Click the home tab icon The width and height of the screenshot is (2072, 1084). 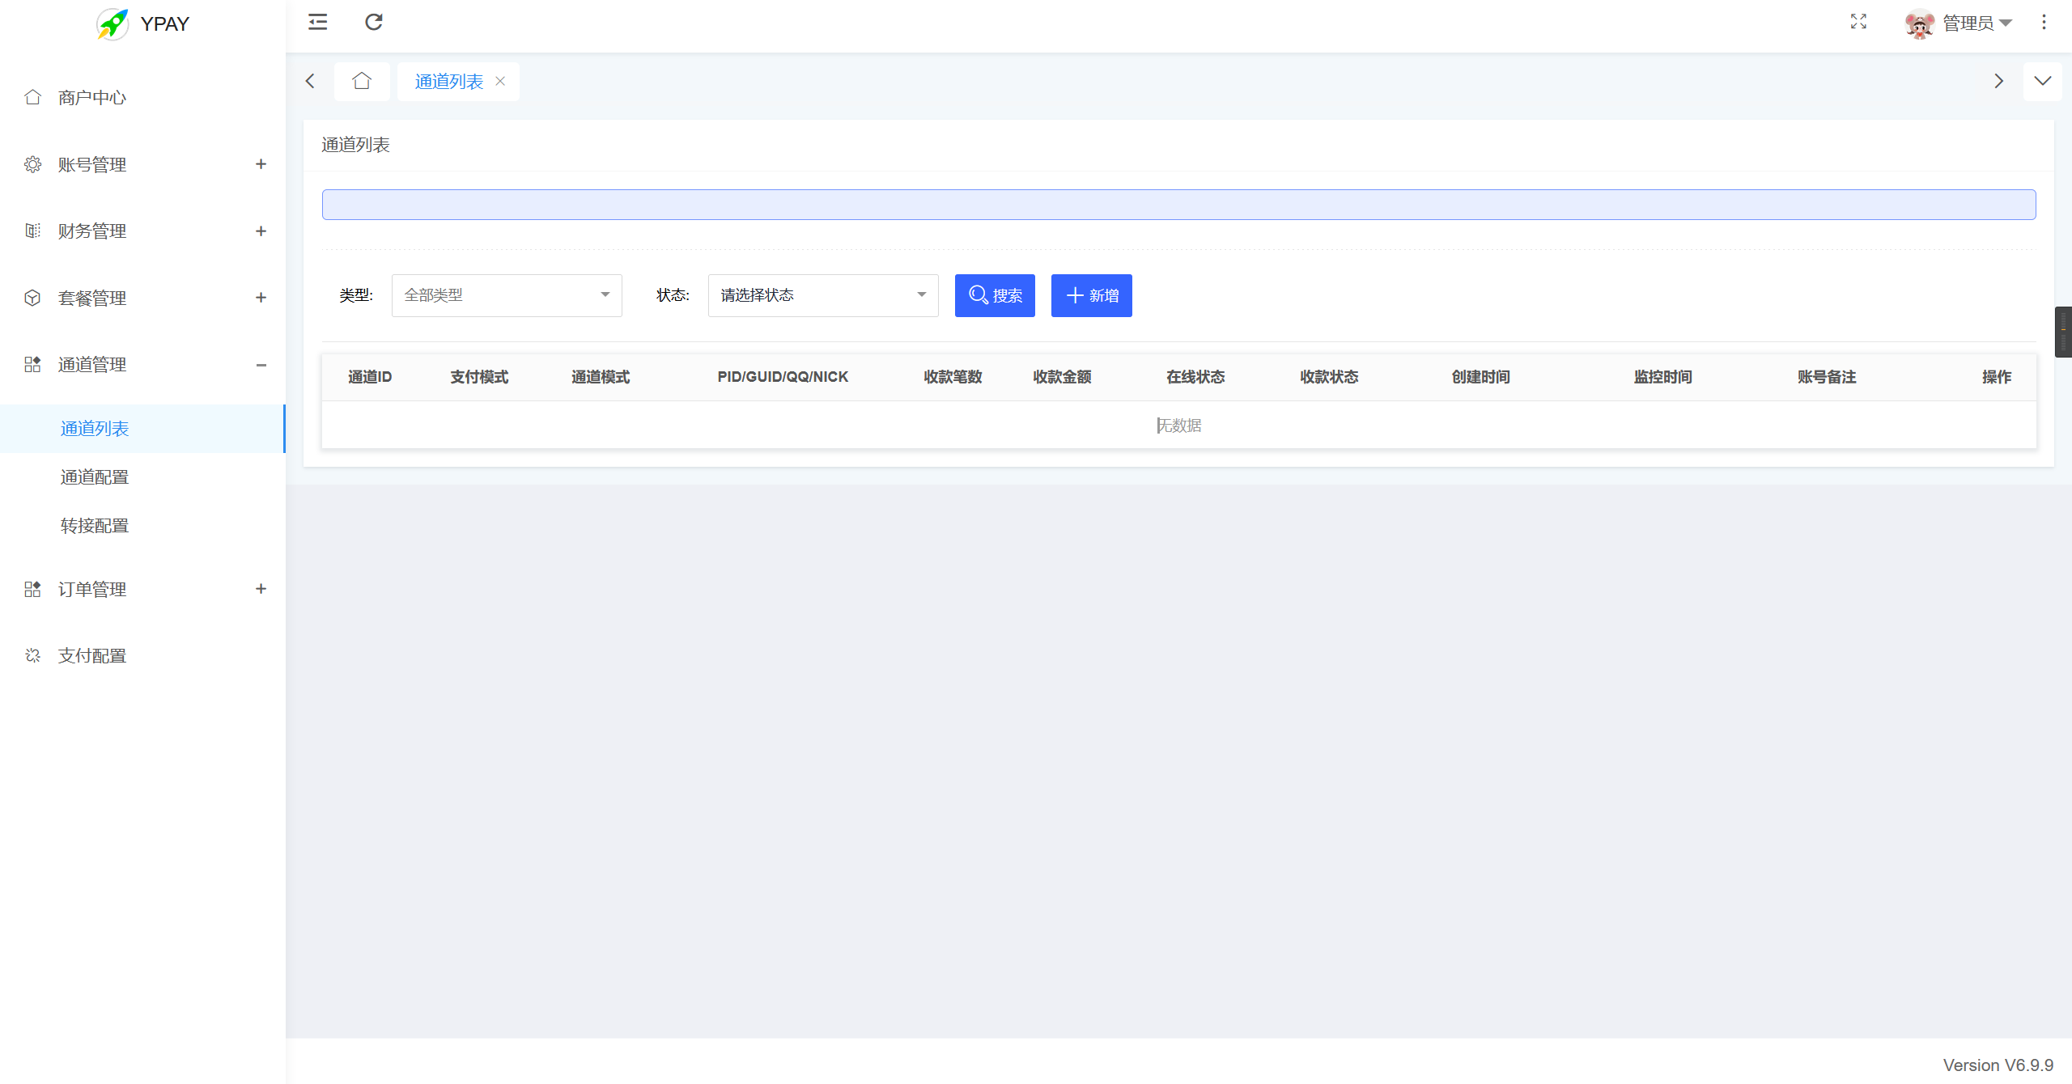[361, 81]
